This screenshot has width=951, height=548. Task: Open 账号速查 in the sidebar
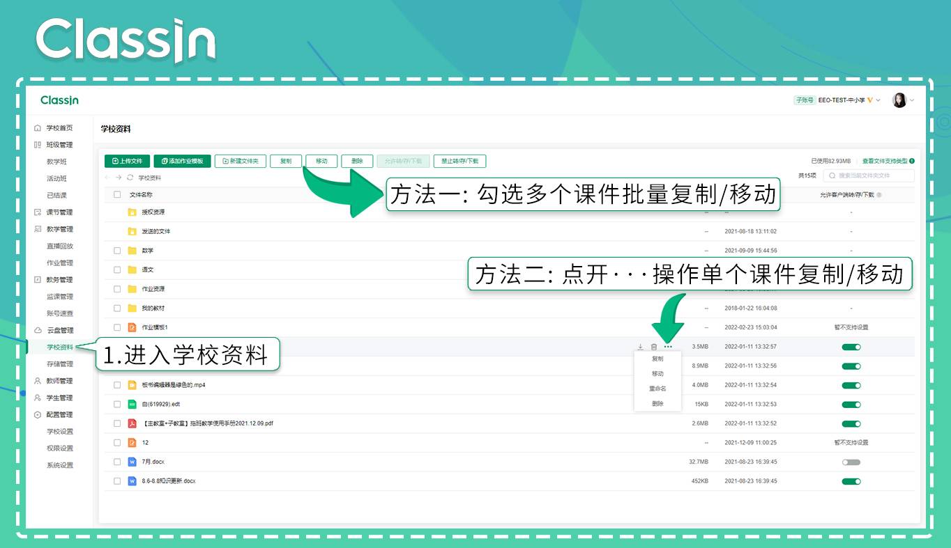click(59, 313)
